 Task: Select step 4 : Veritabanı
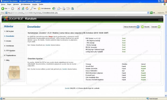(x=9, y=46)
